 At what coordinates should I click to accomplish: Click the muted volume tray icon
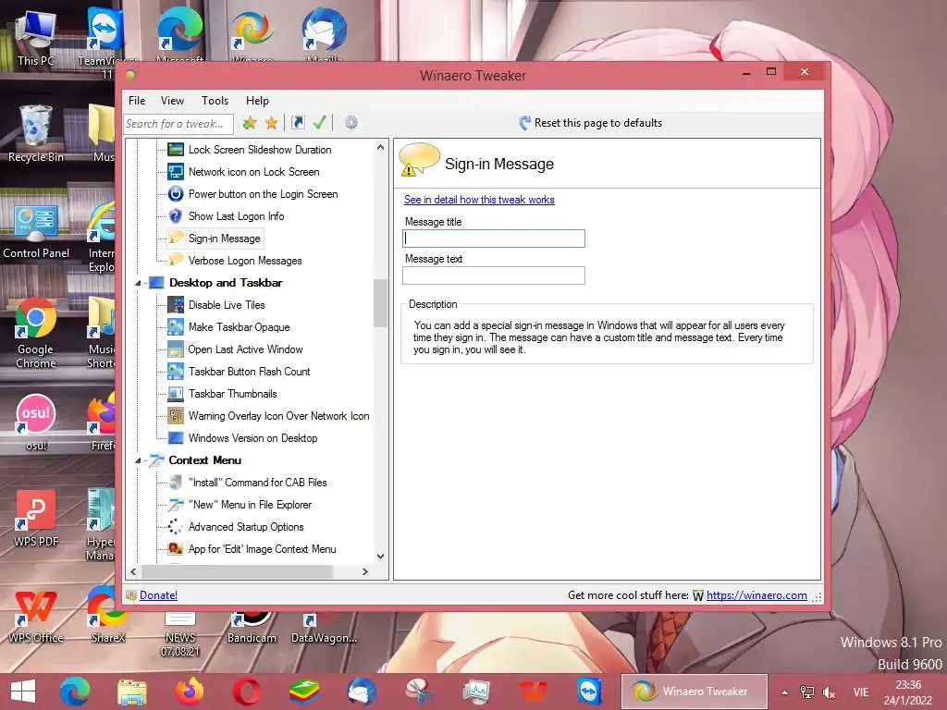pyautogui.click(x=830, y=692)
